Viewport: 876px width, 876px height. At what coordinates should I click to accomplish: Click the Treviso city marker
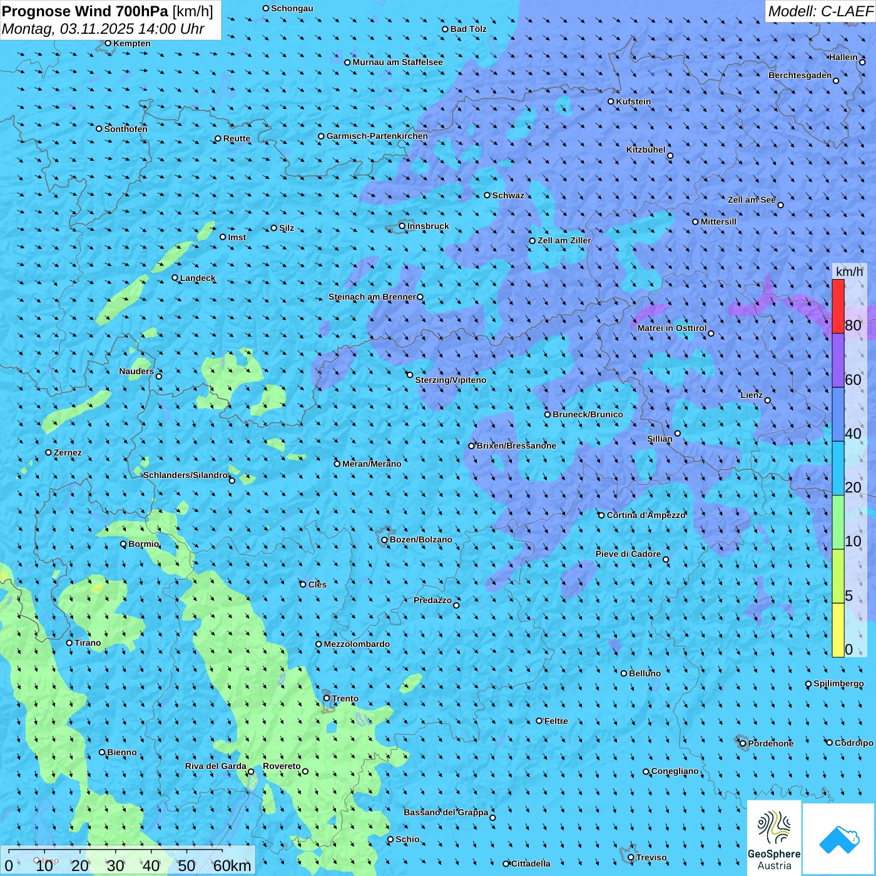tap(631, 857)
